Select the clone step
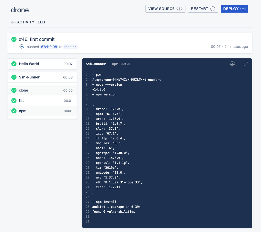Image resolution: width=261 pixels, height=232 pixels. coord(42,90)
